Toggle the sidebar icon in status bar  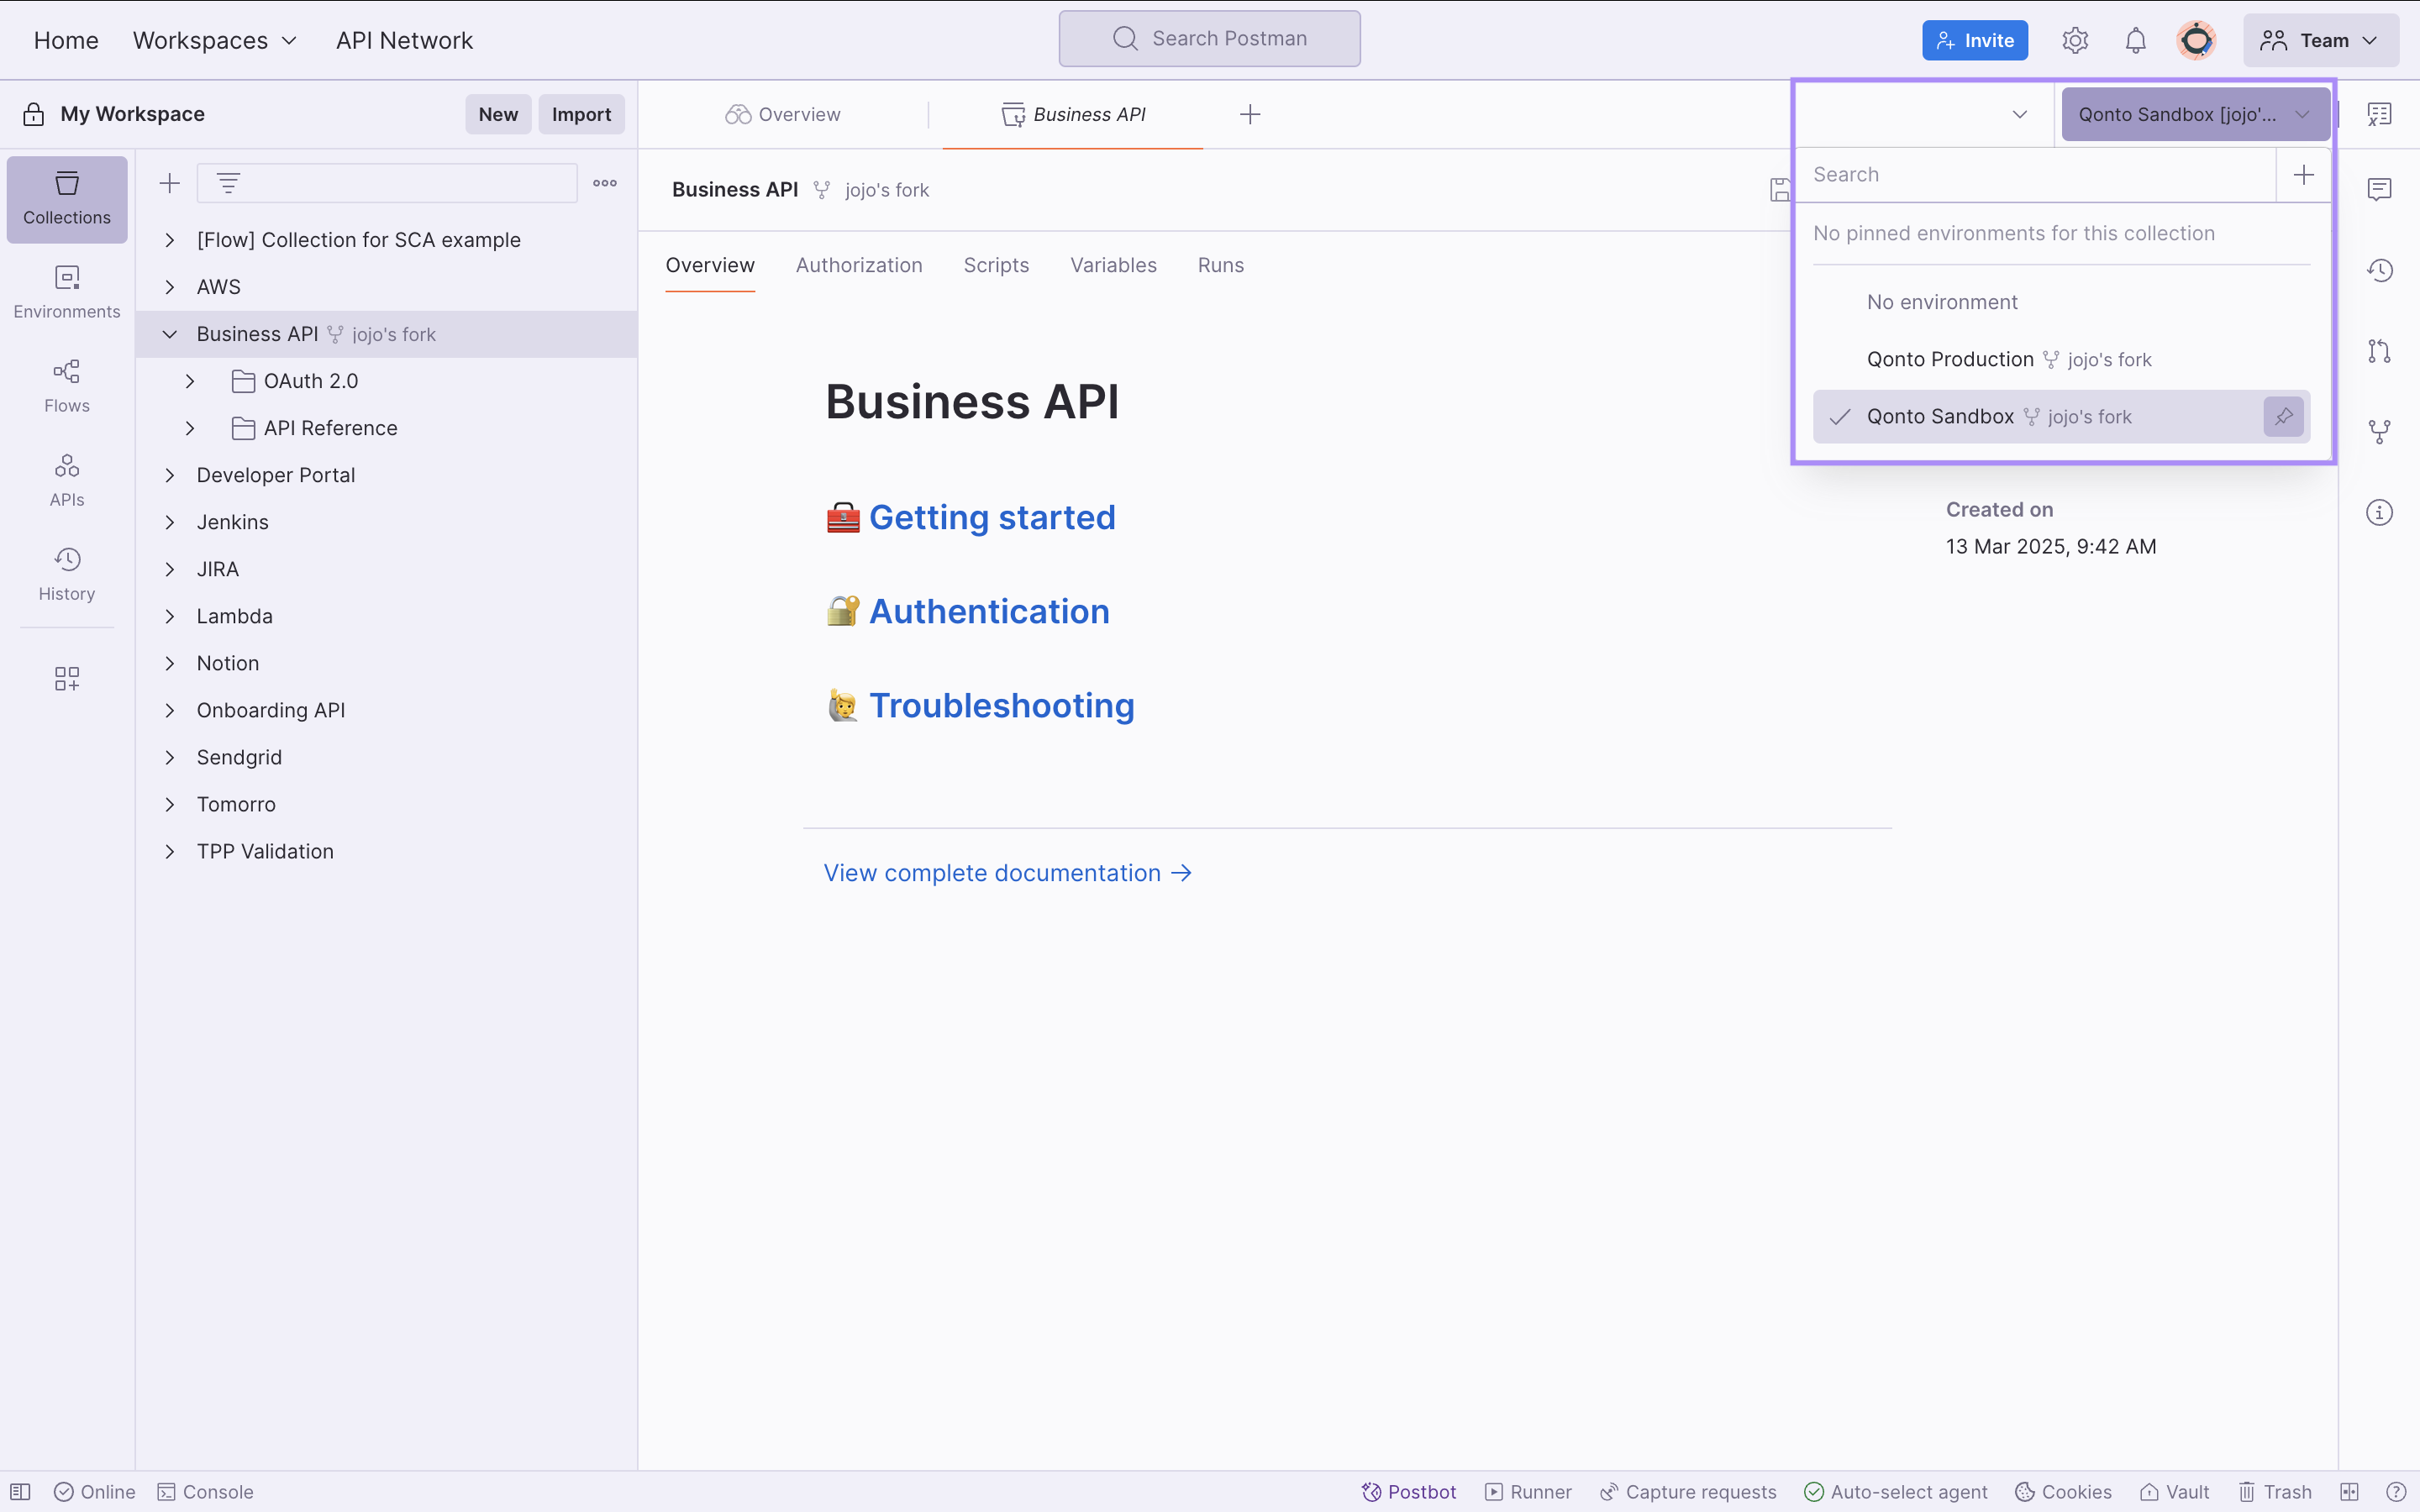(20, 1492)
